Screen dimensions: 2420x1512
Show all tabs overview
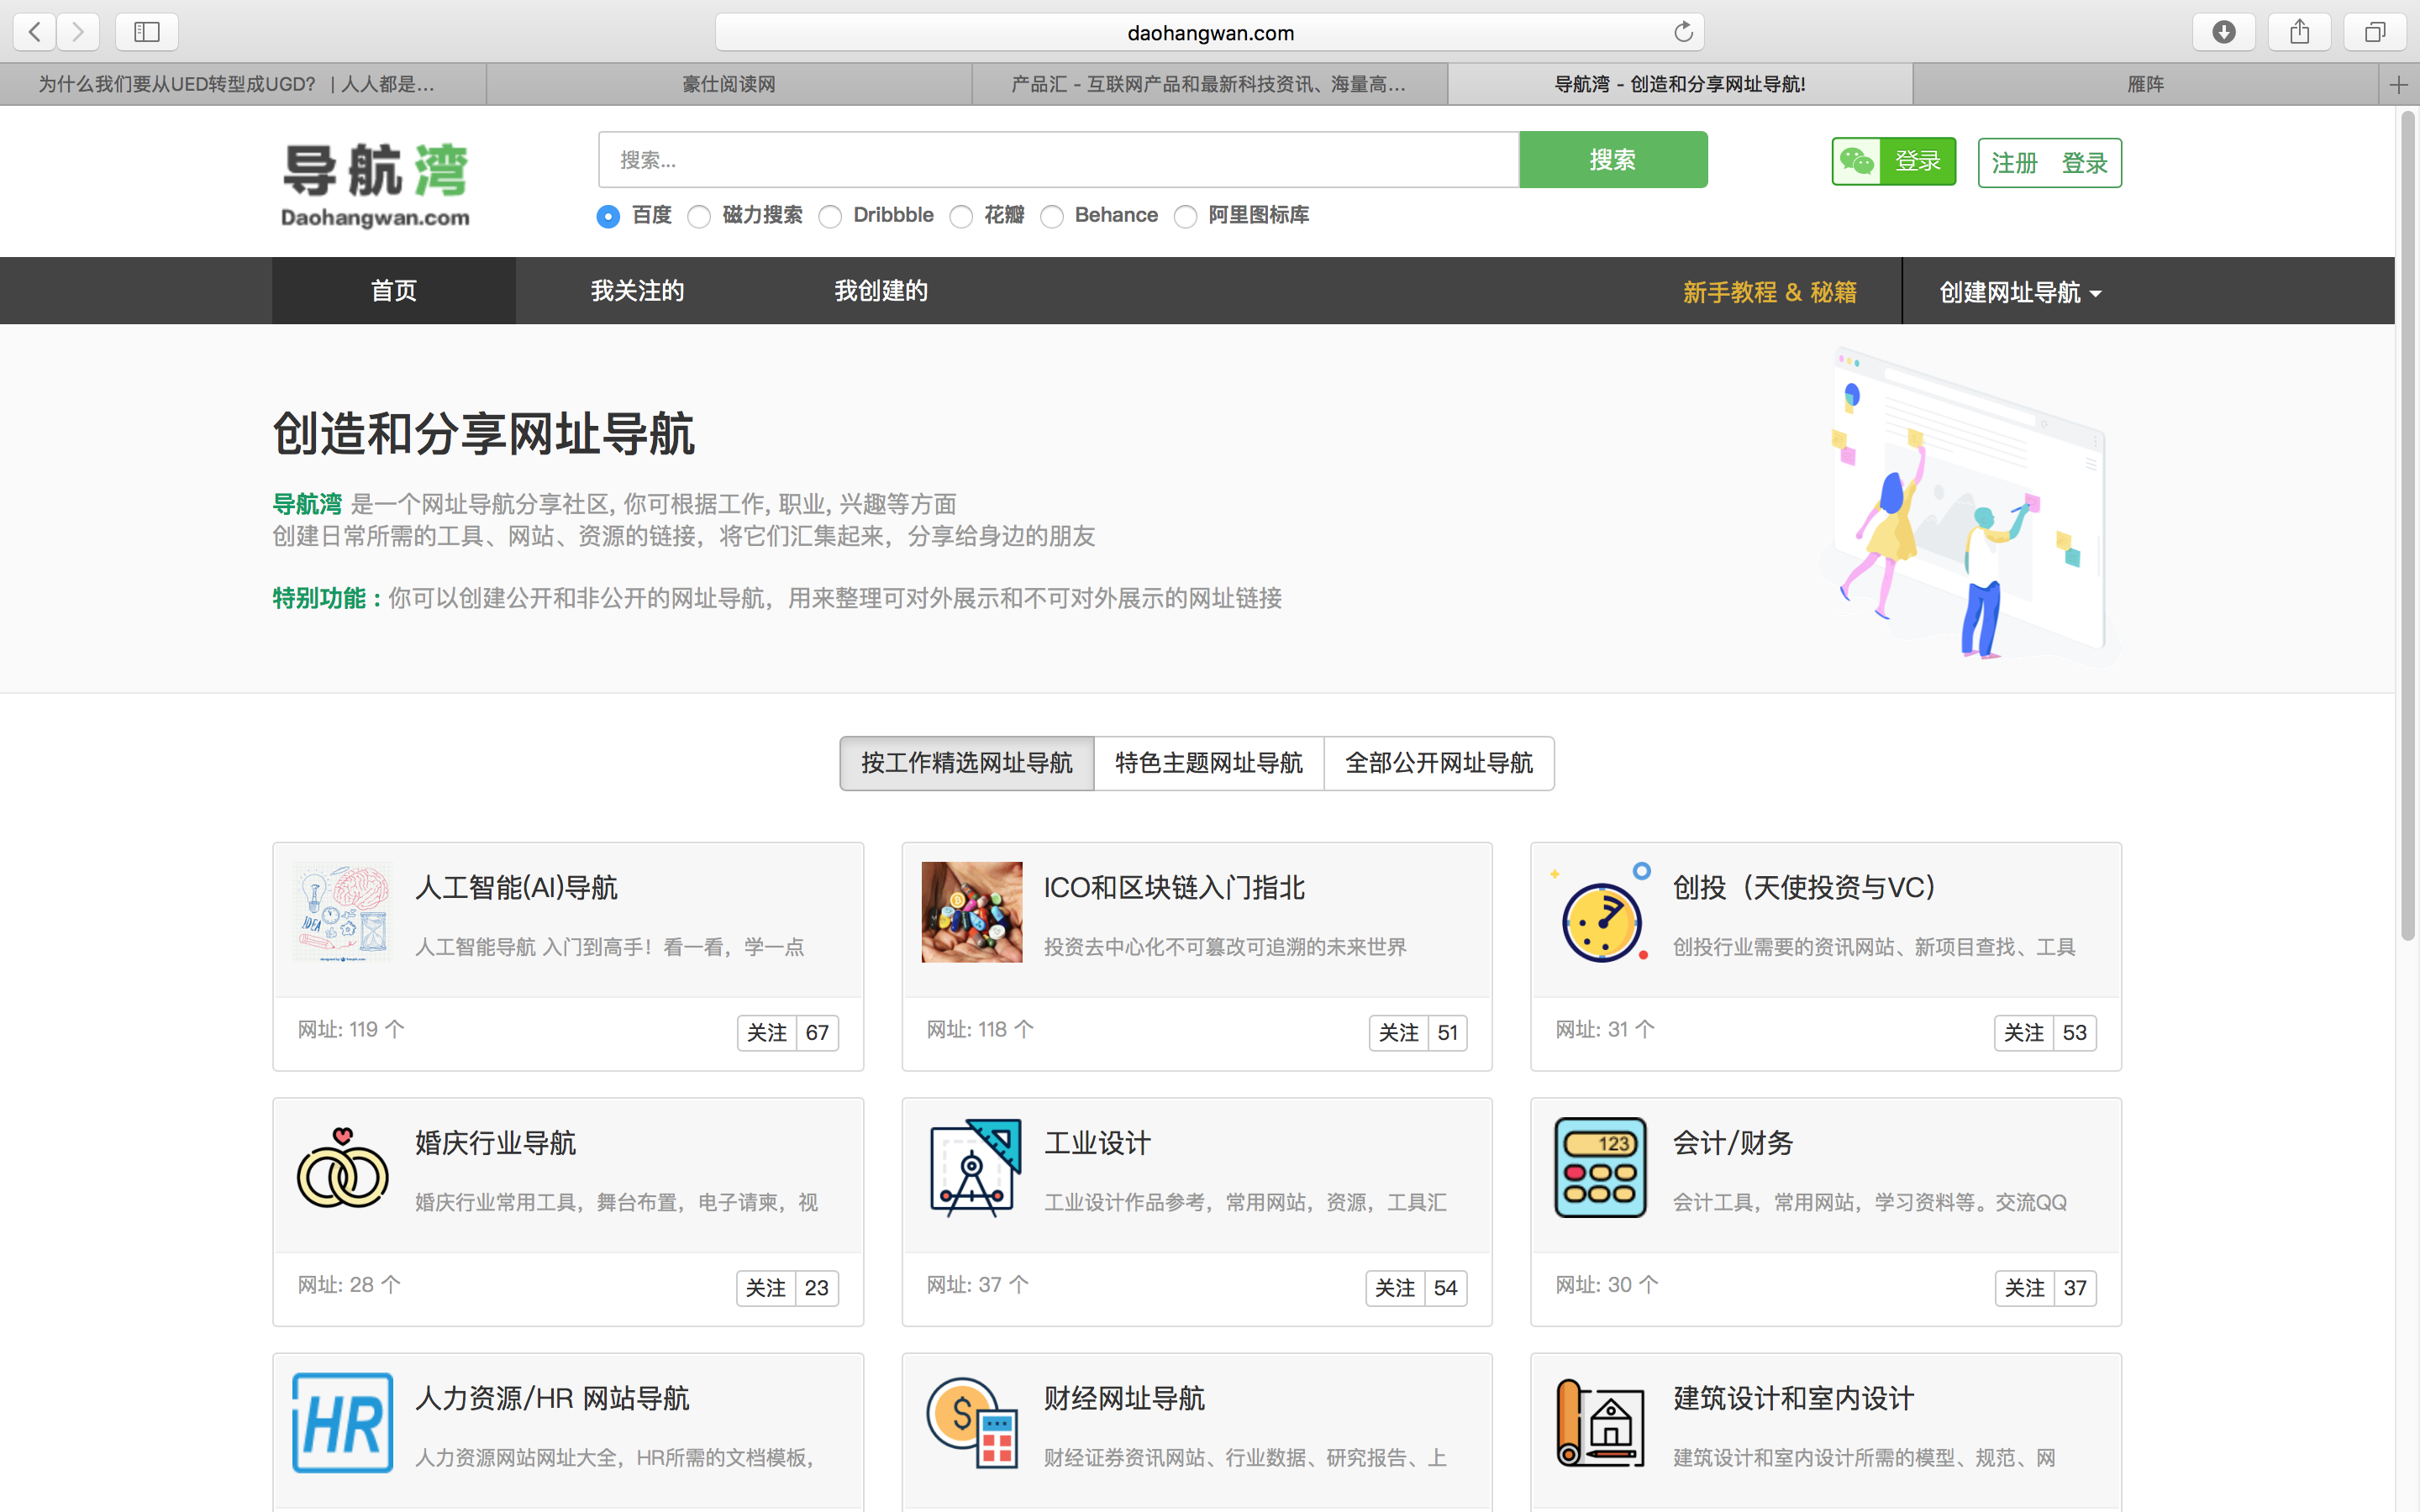[x=2375, y=32]
